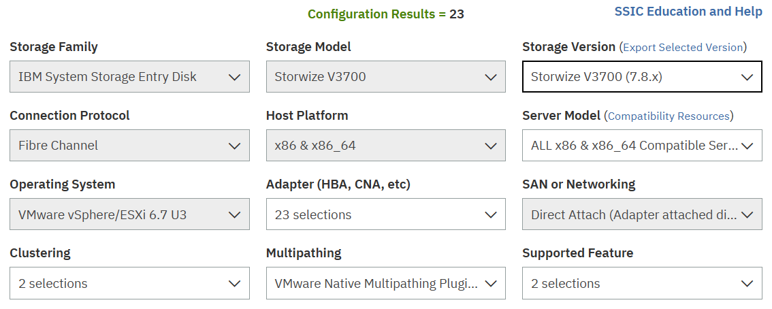Open SSIC Education and Help link
Screen dimensions: 772x309
coord(688,12)
